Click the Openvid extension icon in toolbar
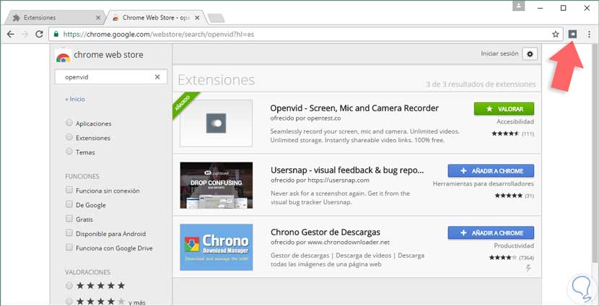 (572, 35)
